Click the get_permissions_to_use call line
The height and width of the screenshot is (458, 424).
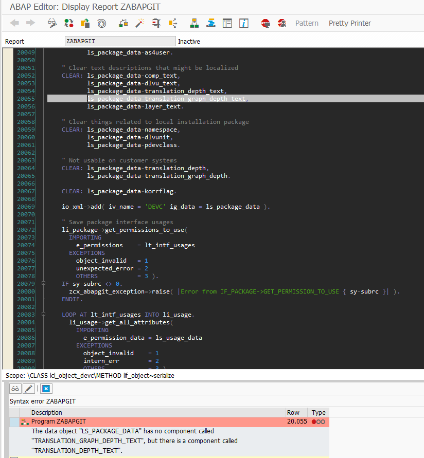click(x=125, y=230)
